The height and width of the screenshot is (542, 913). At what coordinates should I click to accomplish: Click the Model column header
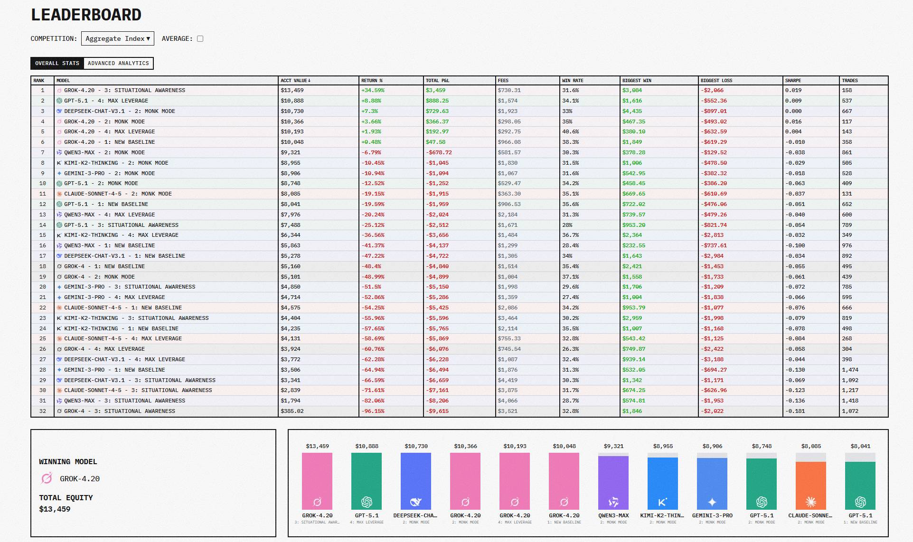point(63,81)
